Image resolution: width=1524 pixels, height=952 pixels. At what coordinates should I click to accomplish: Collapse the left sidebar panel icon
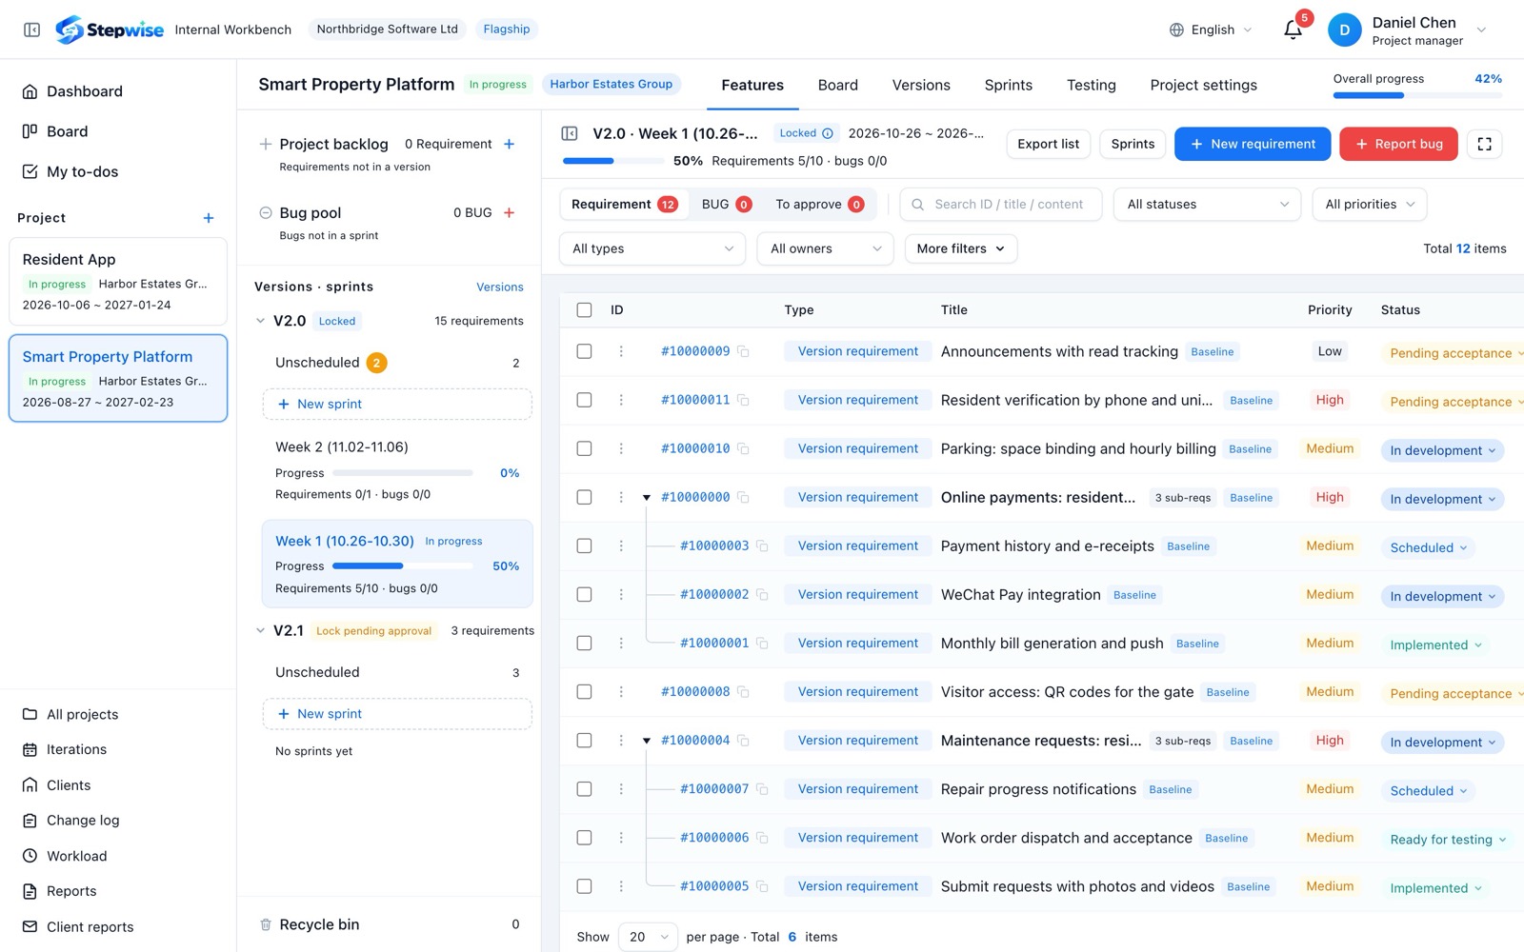pos(31,30)
